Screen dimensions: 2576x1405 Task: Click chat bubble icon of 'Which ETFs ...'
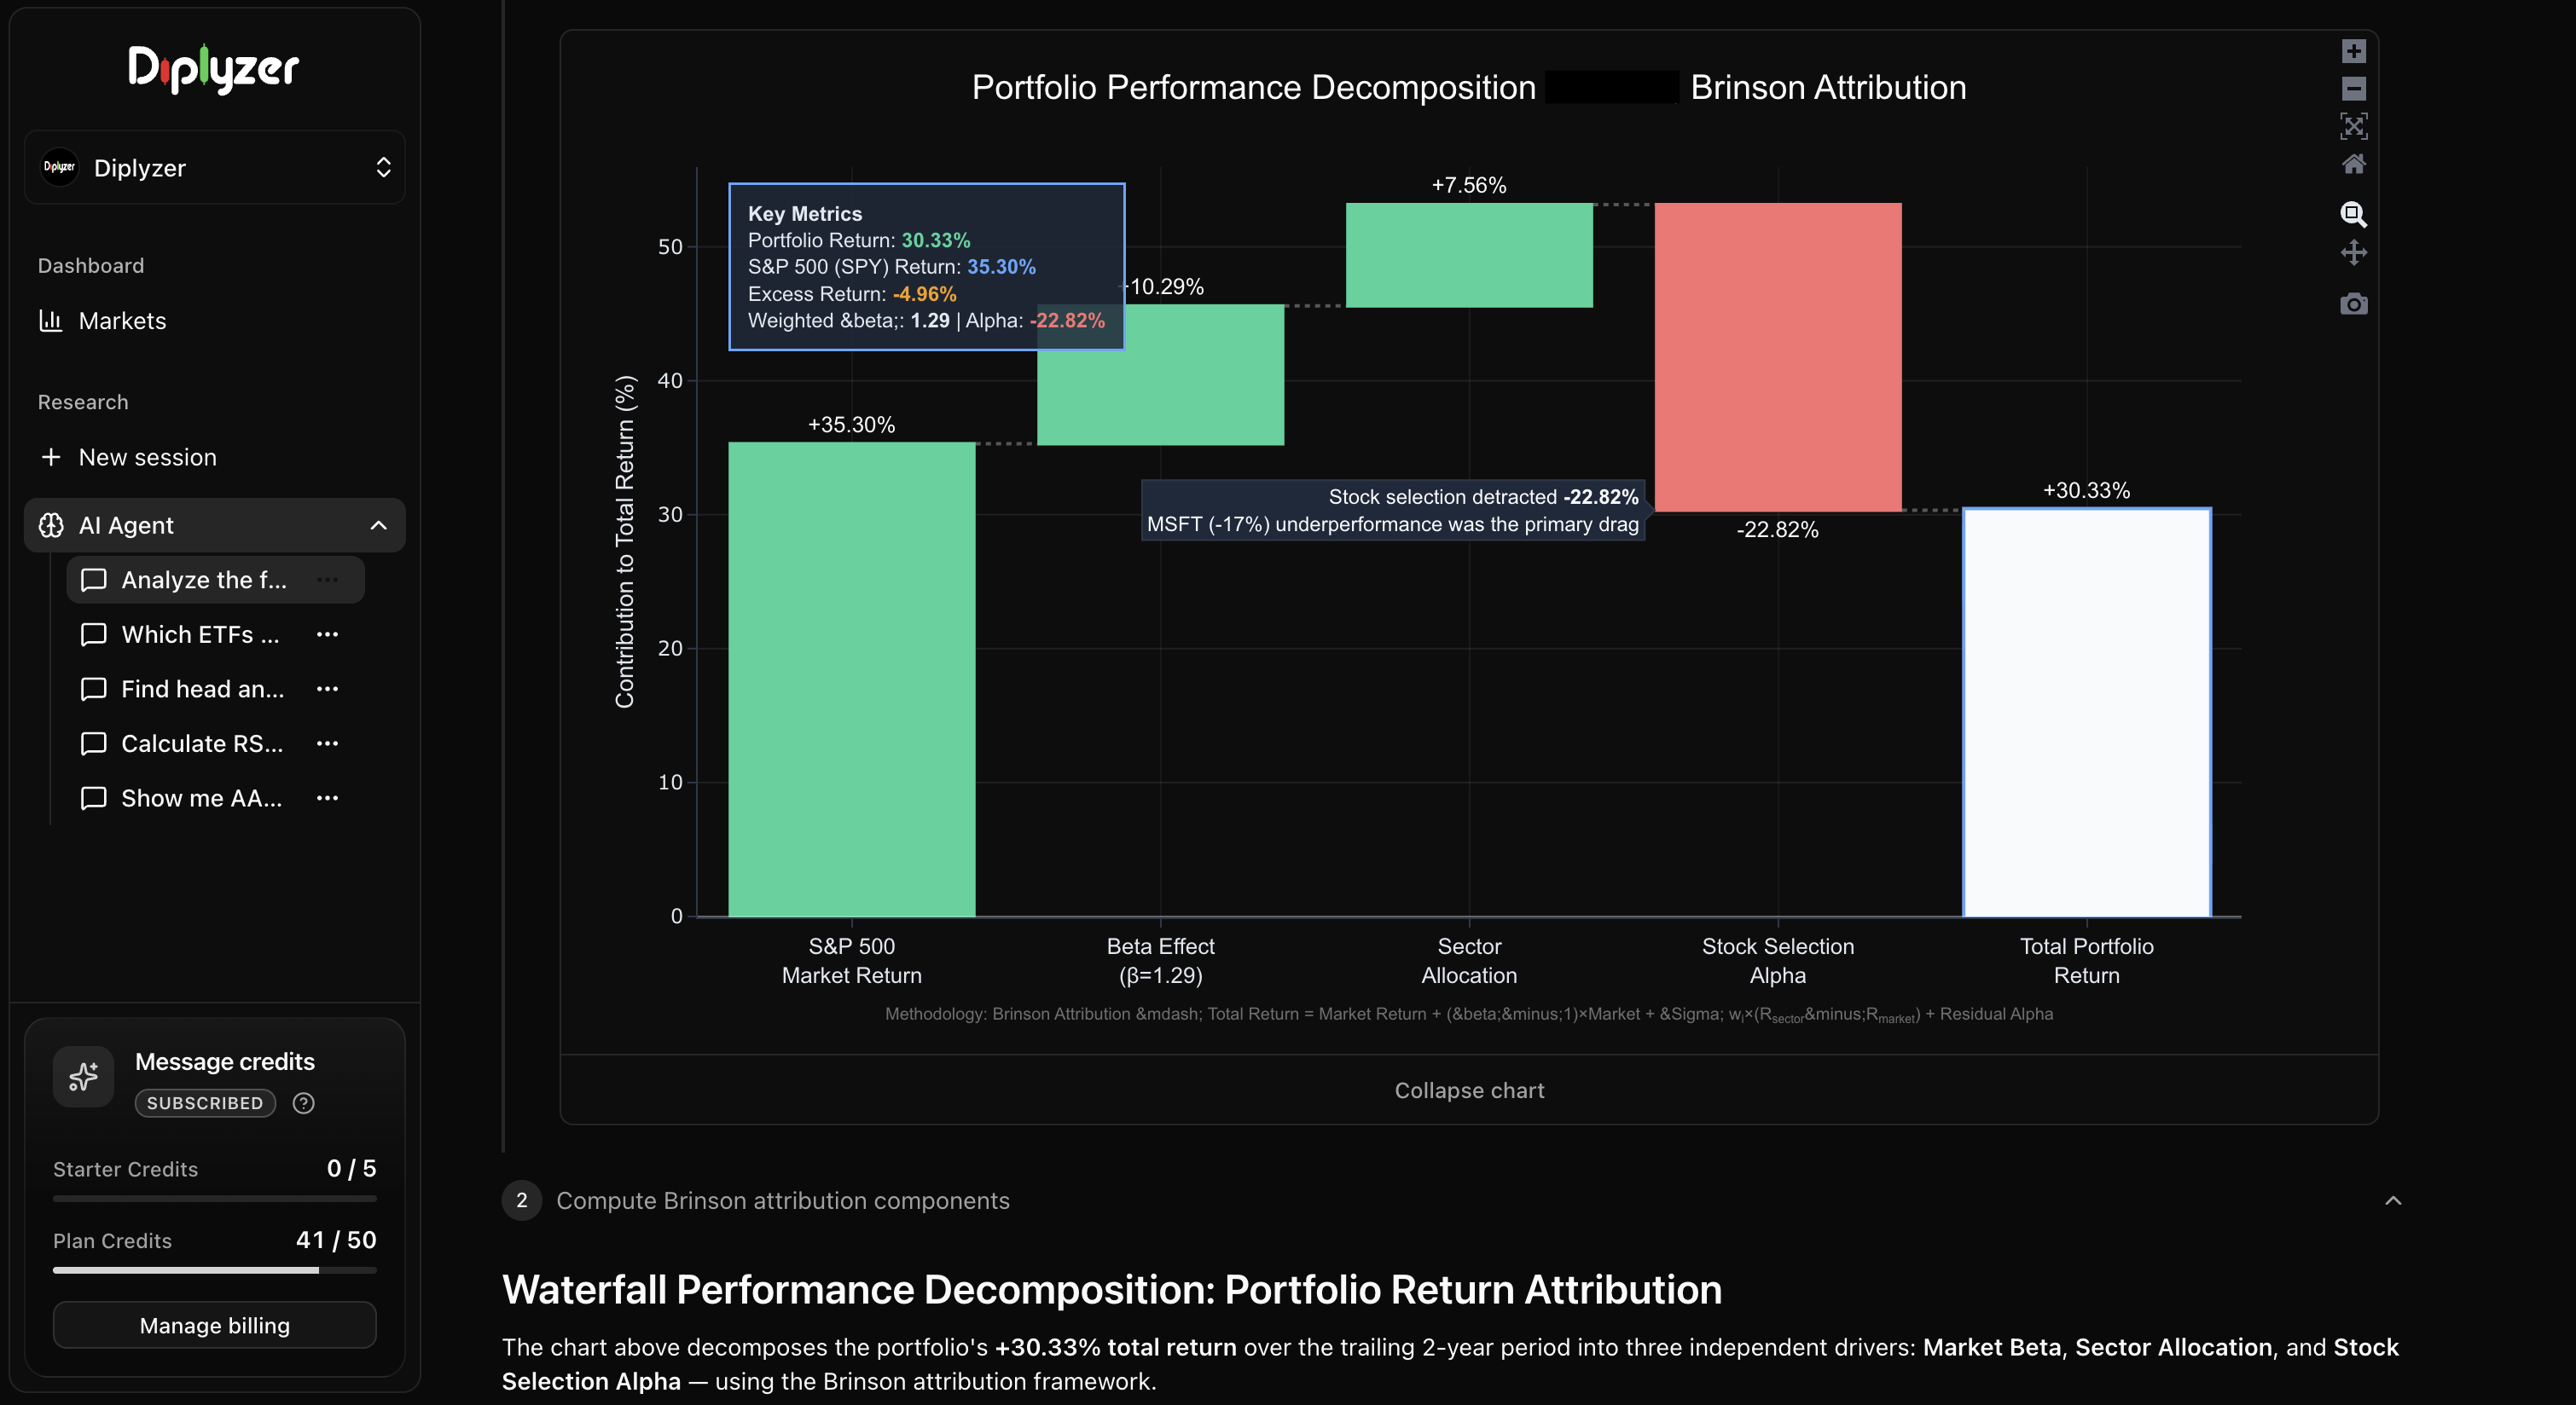coord(93,634)
